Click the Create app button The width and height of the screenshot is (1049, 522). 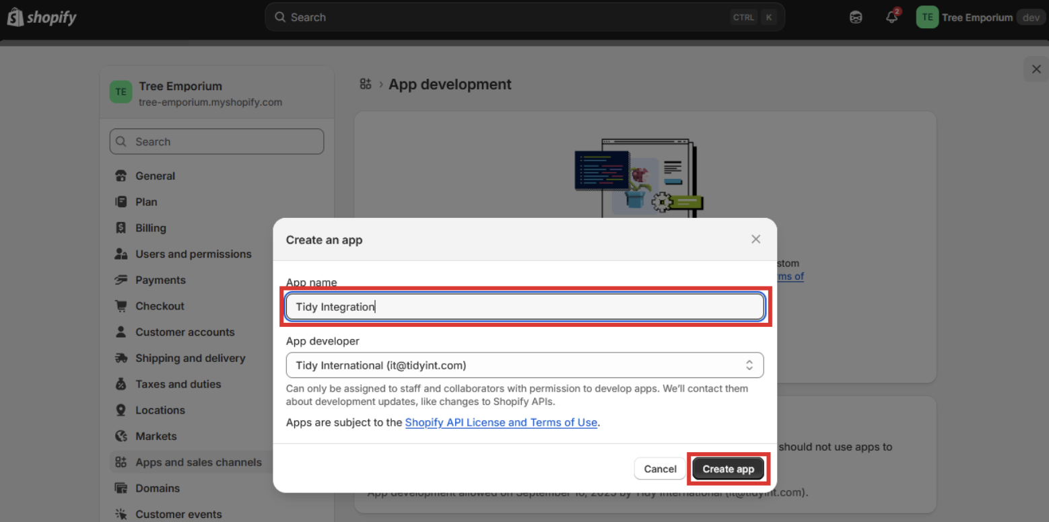(x=729, y=469)
